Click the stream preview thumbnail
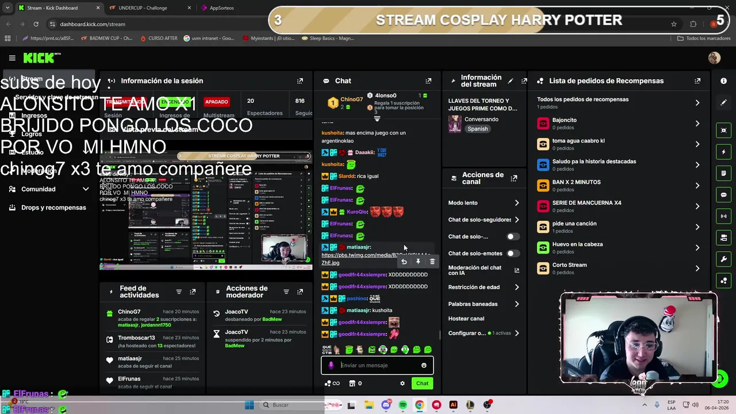 tap(206, 211)
